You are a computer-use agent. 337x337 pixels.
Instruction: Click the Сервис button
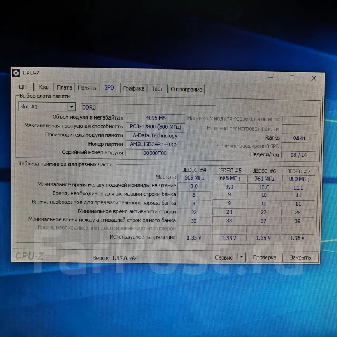click(x=224, y=257)
